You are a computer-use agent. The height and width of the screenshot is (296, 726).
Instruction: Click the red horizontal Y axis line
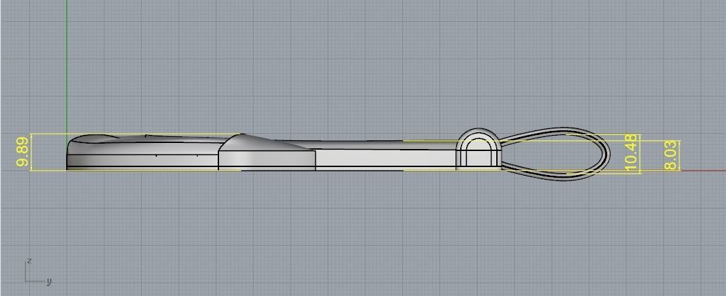point(703,170)
